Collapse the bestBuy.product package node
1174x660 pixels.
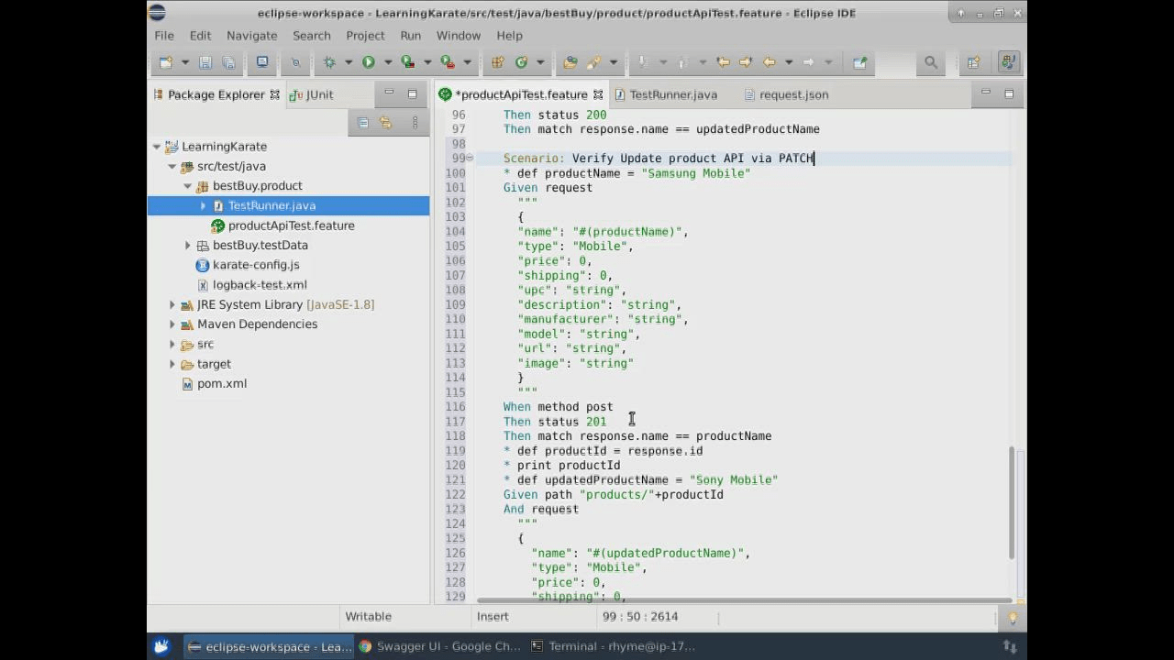click(187, 185)
